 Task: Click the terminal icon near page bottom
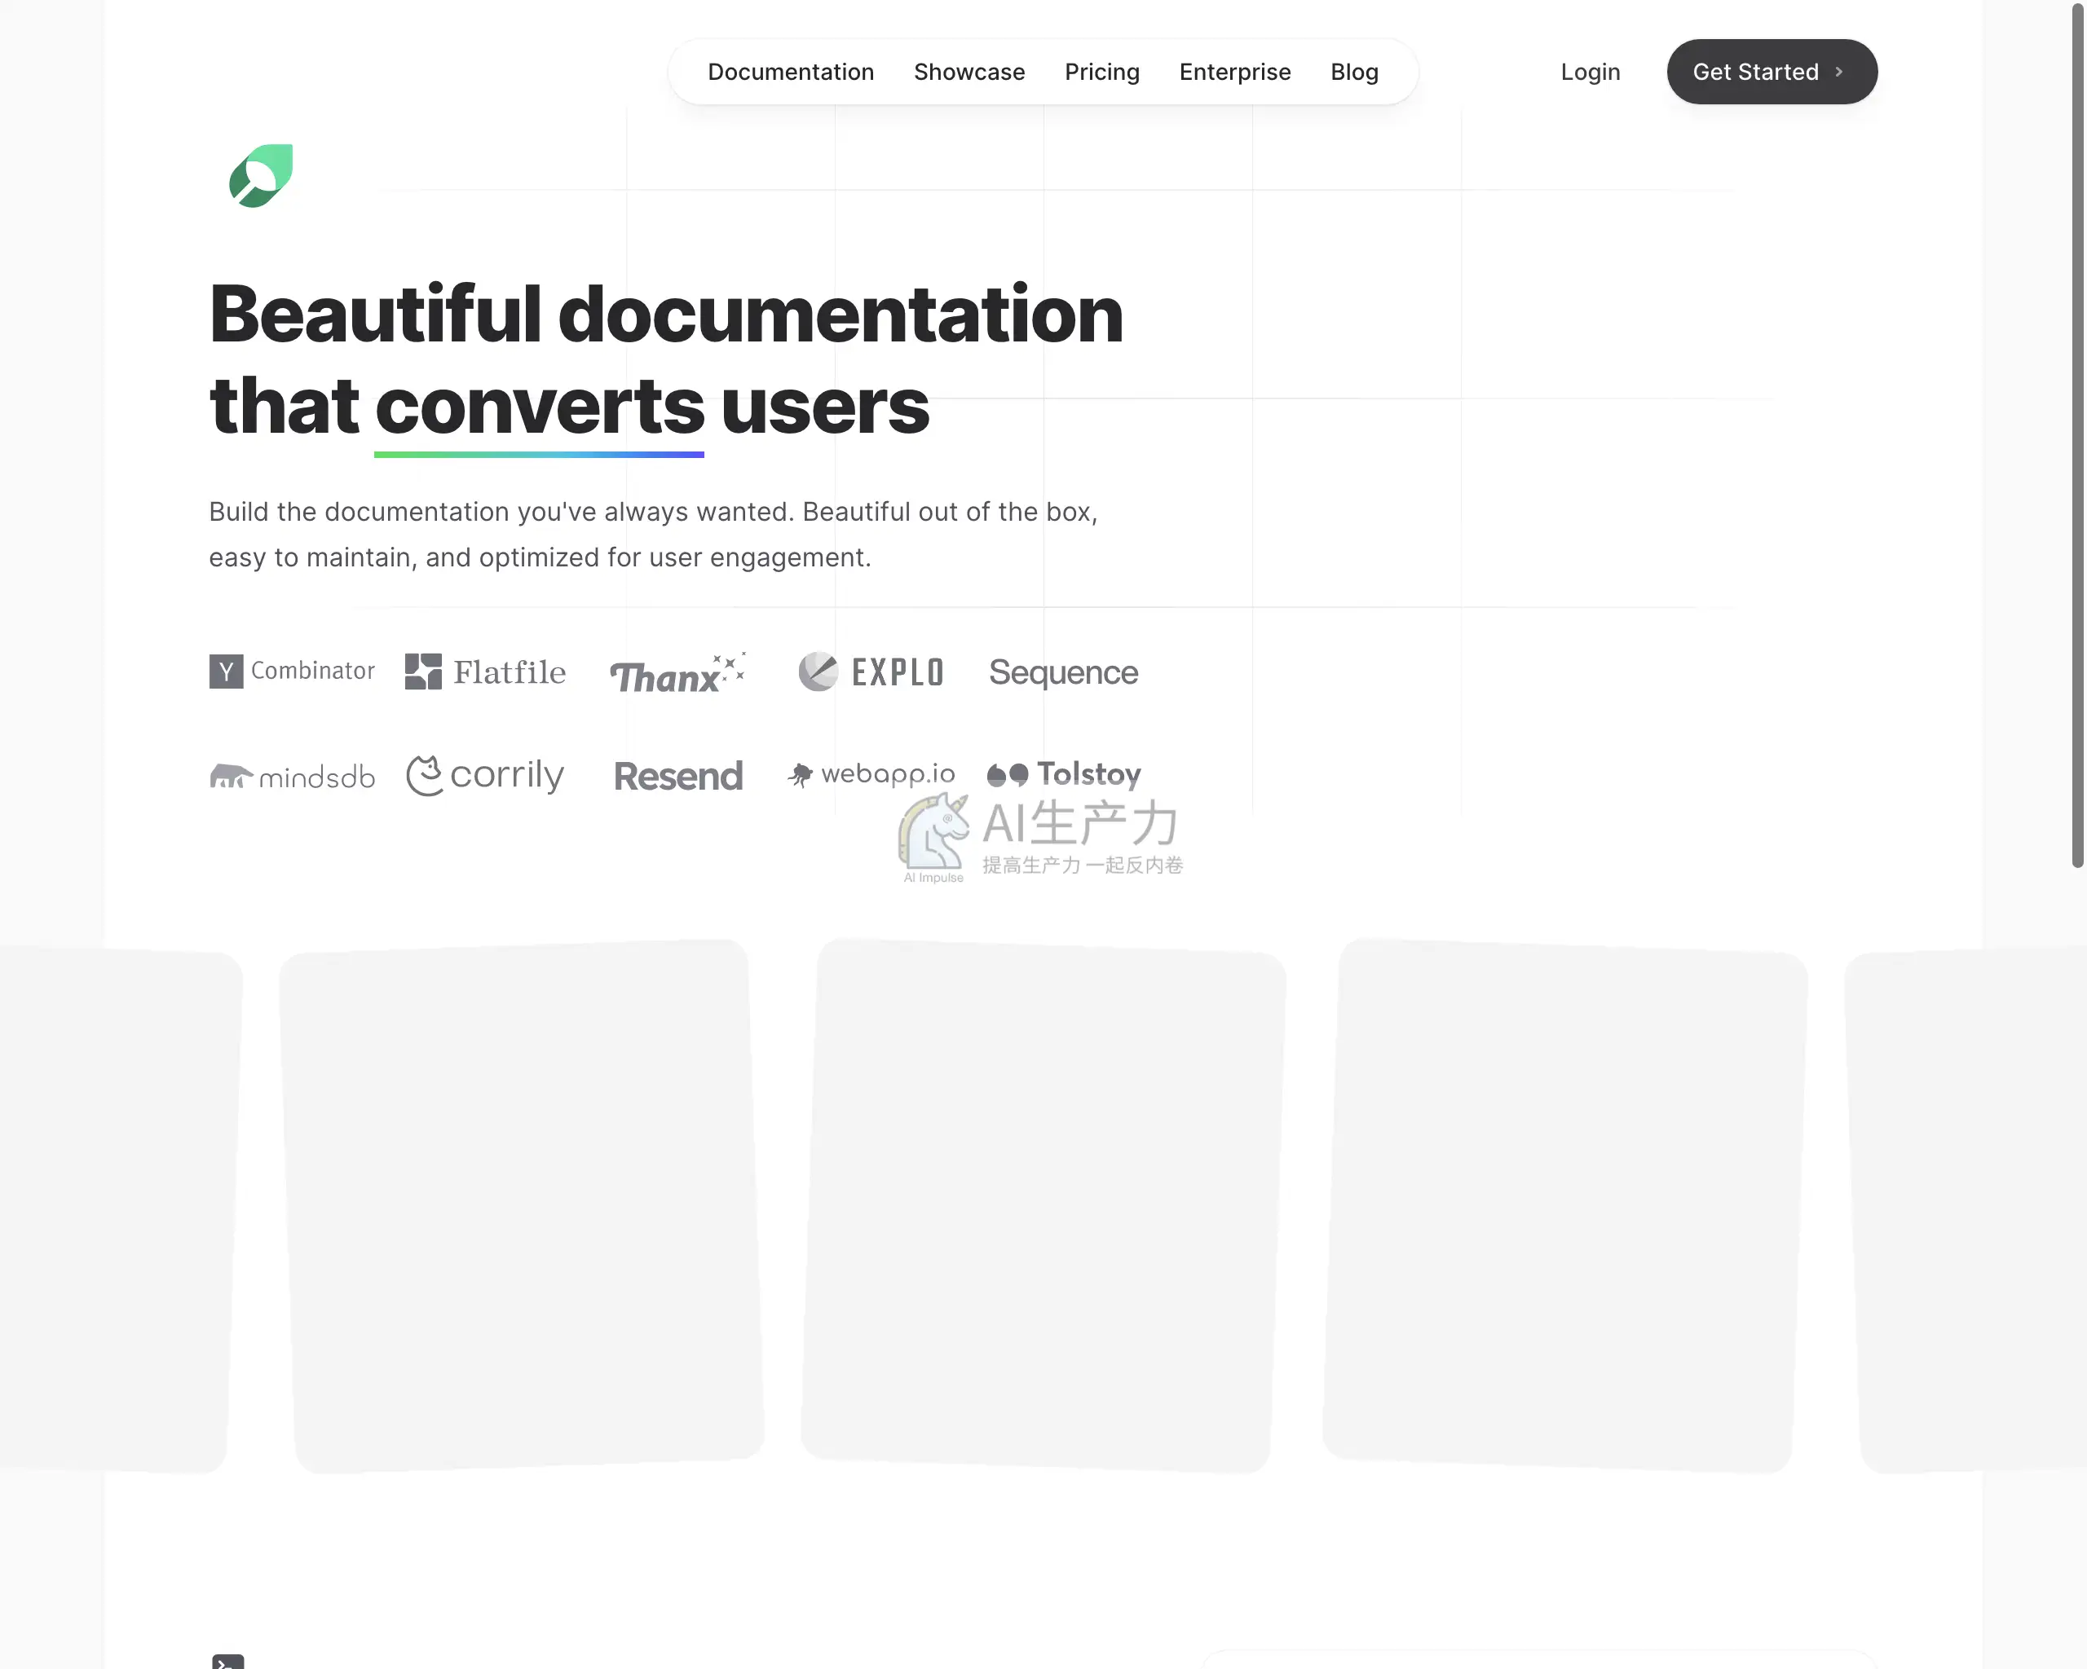[x=228, y=1662]
